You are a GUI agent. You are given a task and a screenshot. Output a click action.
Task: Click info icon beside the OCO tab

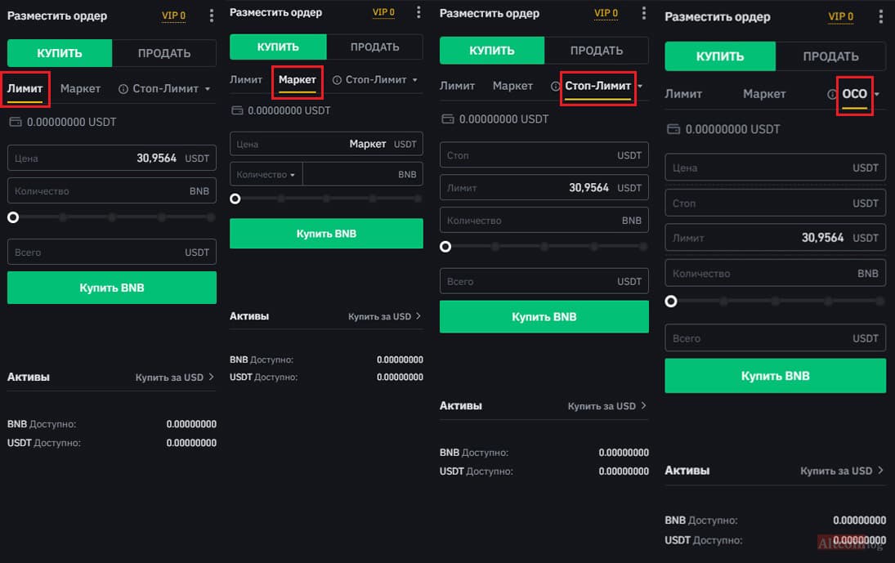pos(831,94)
